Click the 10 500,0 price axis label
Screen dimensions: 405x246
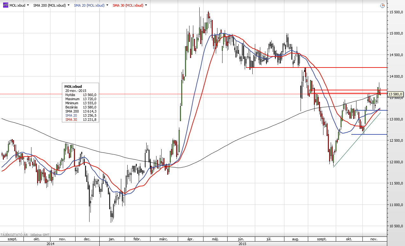pyautogui.click(x=396, y=226)
